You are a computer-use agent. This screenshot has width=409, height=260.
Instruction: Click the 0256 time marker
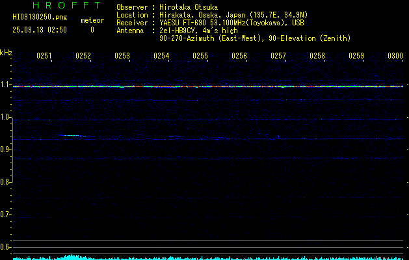click(239, 55)
